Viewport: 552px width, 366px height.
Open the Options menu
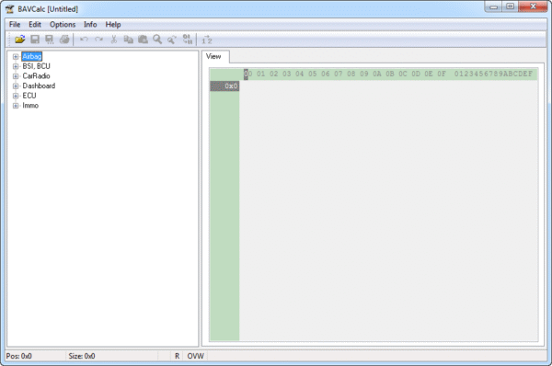click(63, 24)
